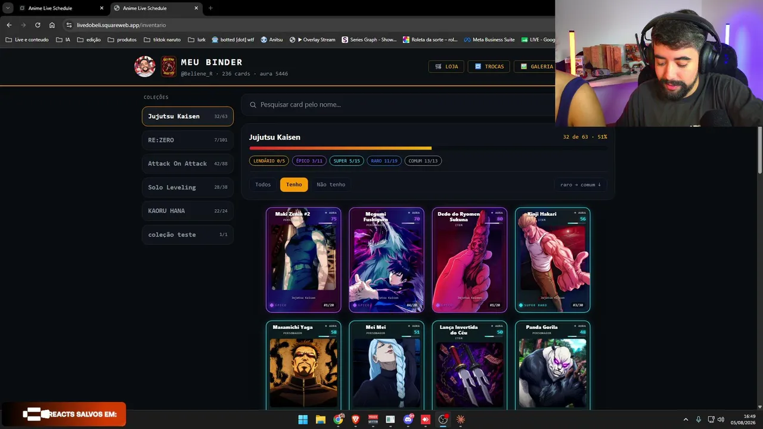Click the Beliene_R profile avatar

(x=145, y=67)
